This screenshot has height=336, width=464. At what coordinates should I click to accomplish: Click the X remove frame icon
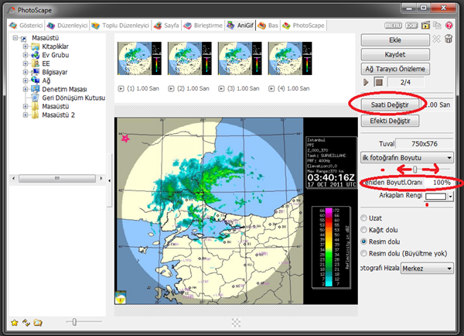435,39
